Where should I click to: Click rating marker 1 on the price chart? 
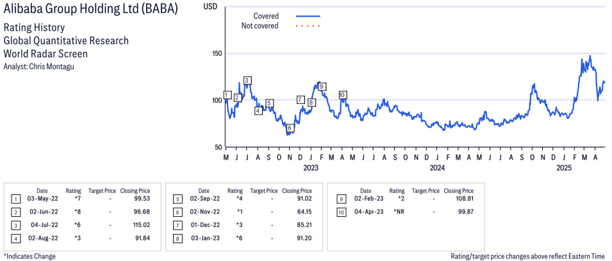point(227,95)
